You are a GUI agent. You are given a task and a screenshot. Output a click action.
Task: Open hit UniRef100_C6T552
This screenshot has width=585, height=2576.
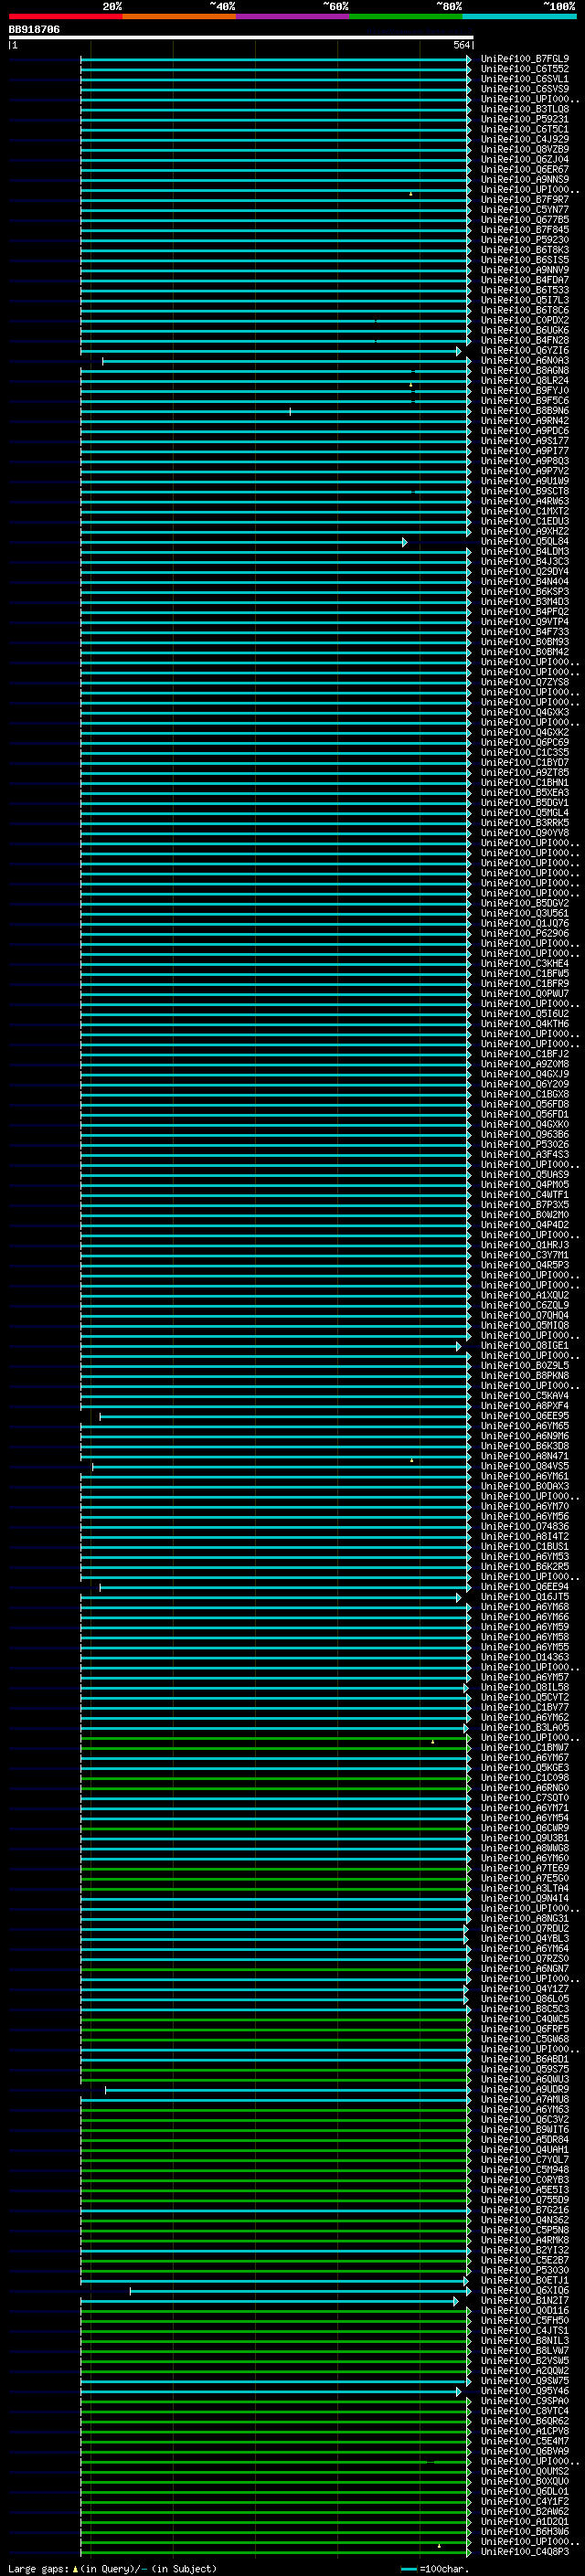click(x=524, y=69)
